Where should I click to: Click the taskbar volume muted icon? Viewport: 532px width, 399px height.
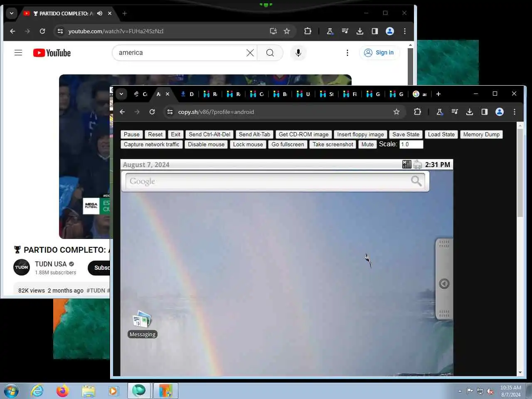tap(490, 391)
